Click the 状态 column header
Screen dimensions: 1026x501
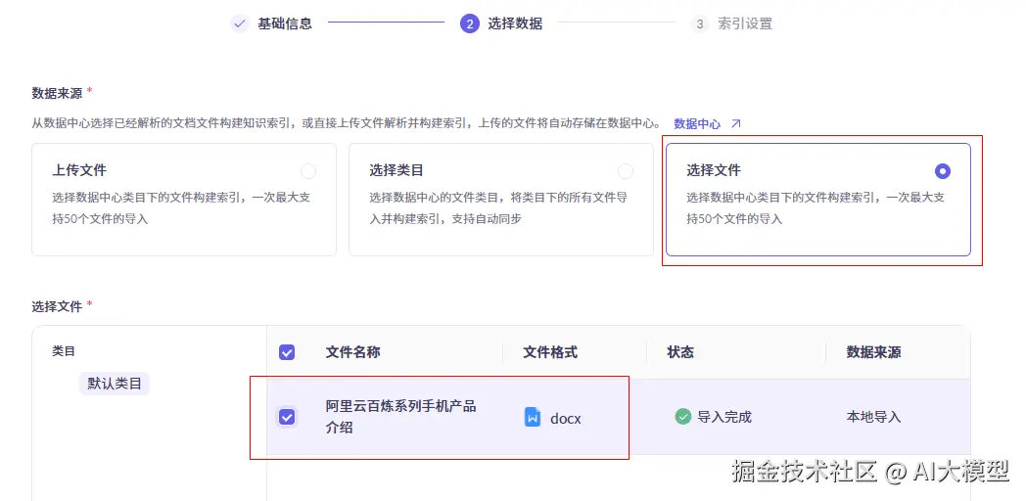[680, 352]
